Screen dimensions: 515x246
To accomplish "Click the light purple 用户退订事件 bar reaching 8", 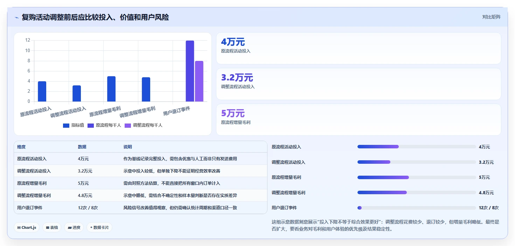I will point(199,81).
